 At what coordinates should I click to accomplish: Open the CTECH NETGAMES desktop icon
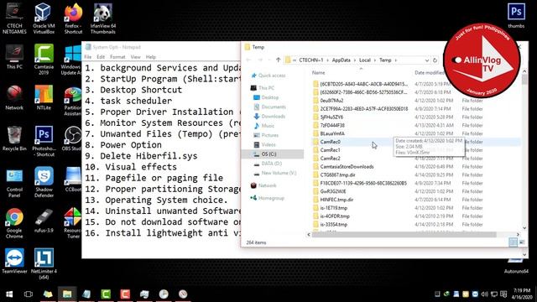click(x=14, y=18)
